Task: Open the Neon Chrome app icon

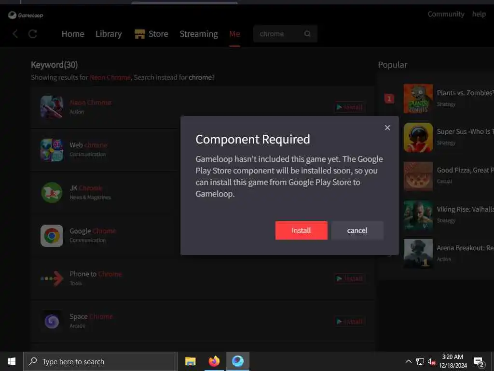Action: click(52, 107)
